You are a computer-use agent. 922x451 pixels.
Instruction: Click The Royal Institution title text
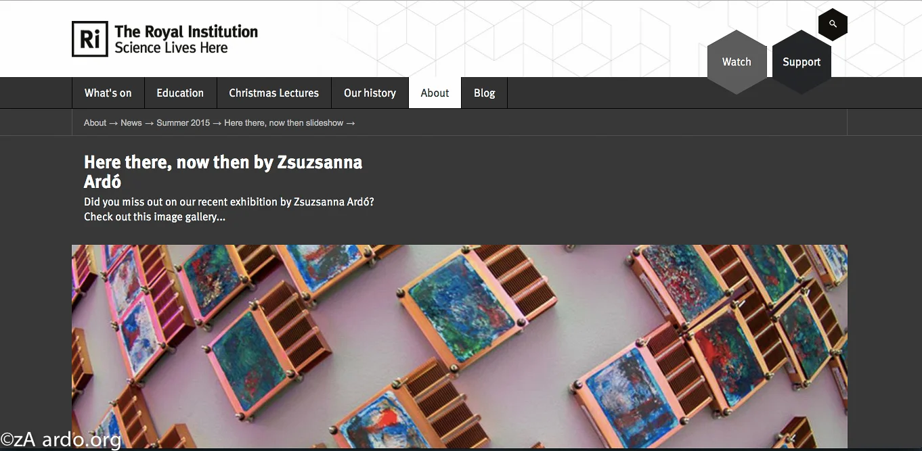click(x=186, y=31)
